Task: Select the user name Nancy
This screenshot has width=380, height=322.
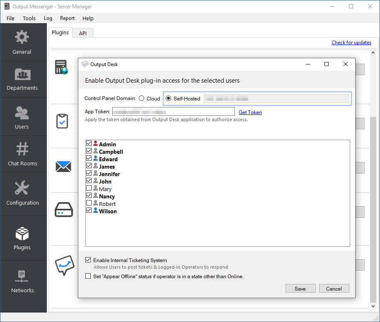Action: coord(106,196)
